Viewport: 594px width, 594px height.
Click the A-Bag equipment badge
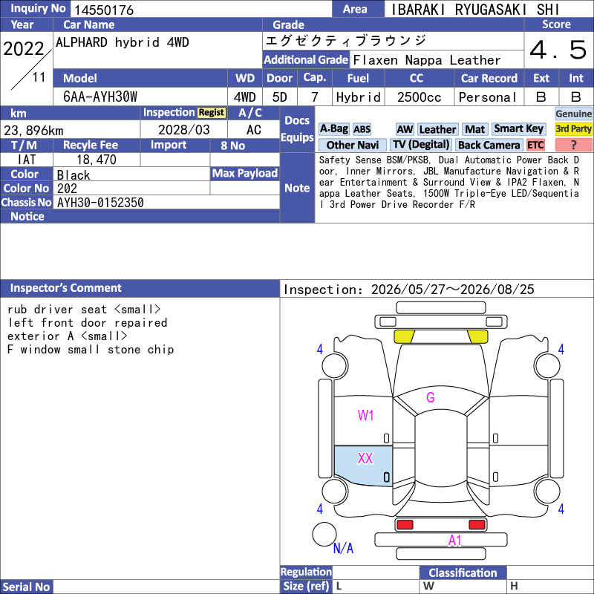pos(333,129)
